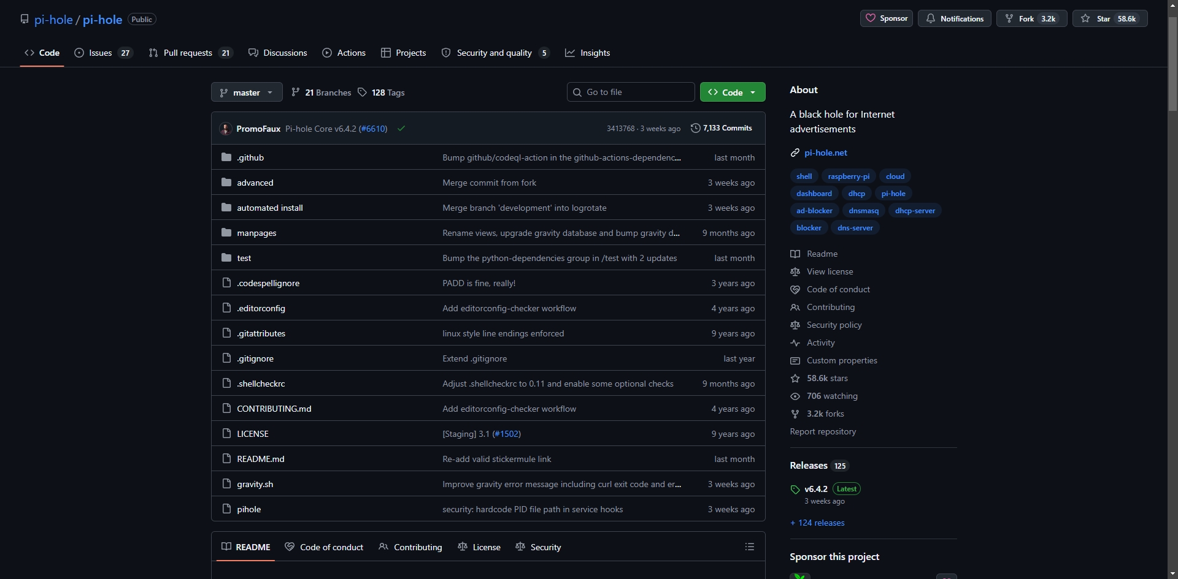This screenshot has width=1178, height=579.
Task: Open the .shellcheckrc file
Action: [261, 384]
